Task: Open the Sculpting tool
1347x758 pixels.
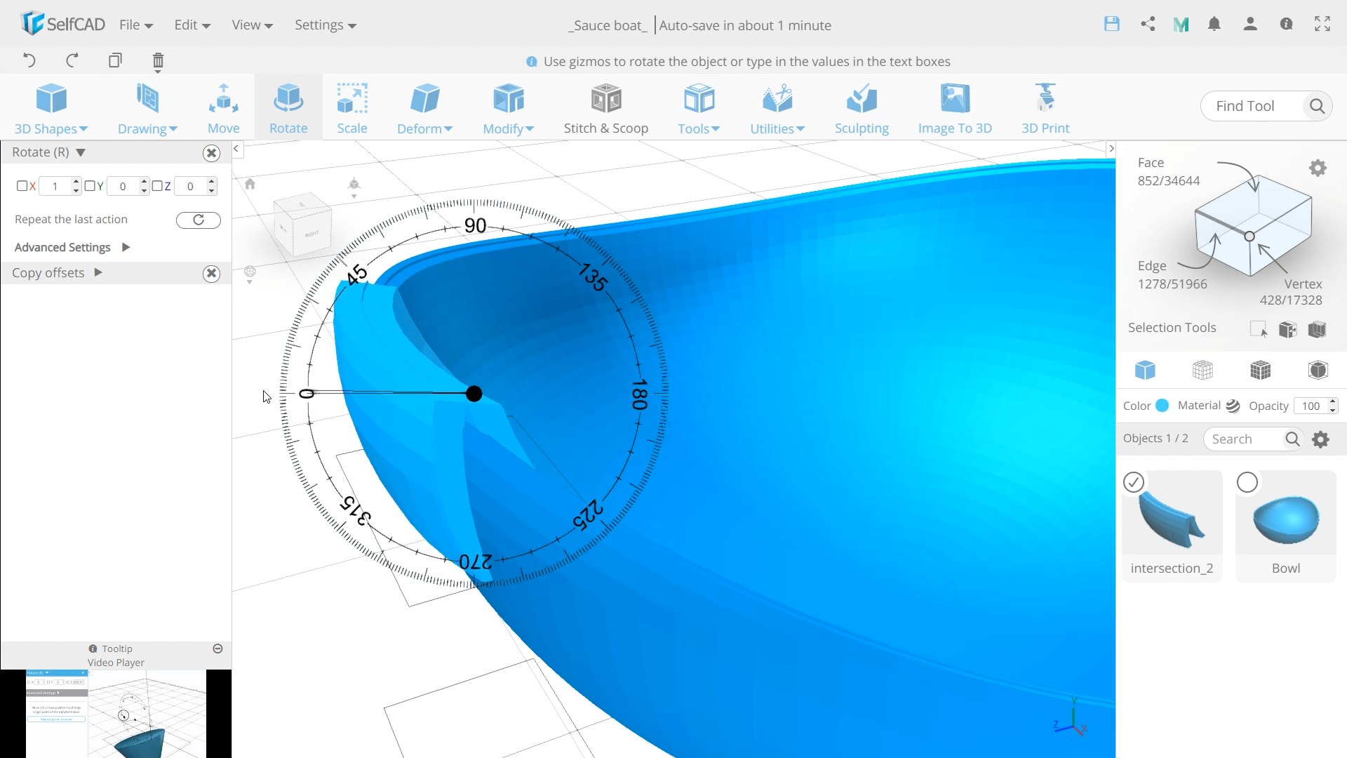Action: (862, 108)
